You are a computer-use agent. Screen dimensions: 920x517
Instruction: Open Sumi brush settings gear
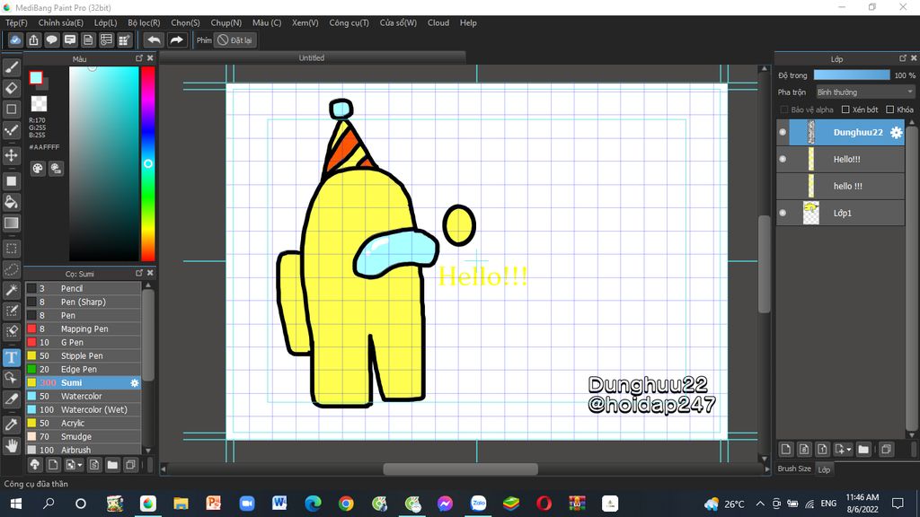tap(135, 382)
